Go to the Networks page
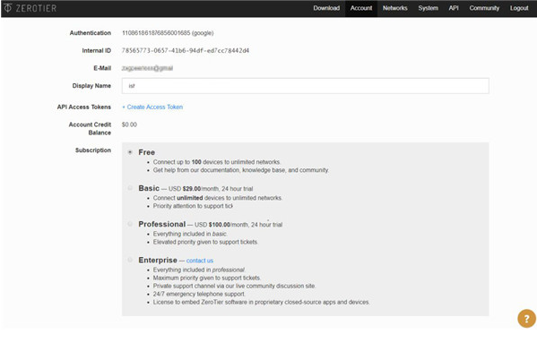Screen dimensions: 537x343 [394, 8]
